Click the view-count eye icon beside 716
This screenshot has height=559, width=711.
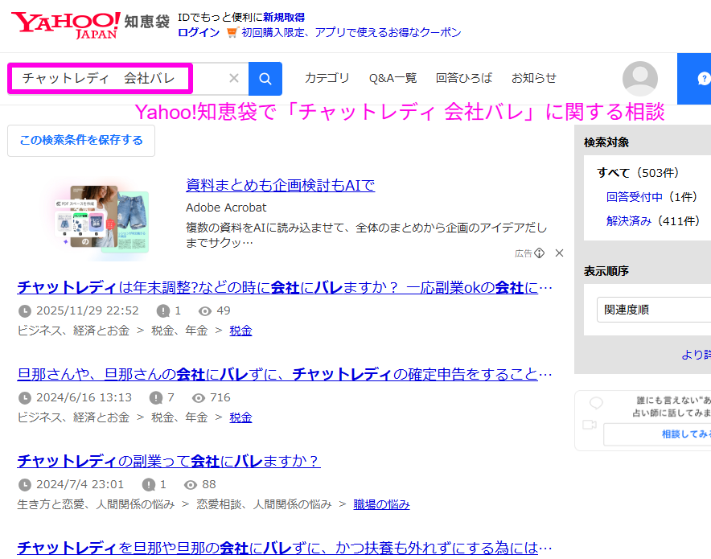pos(199,398)
